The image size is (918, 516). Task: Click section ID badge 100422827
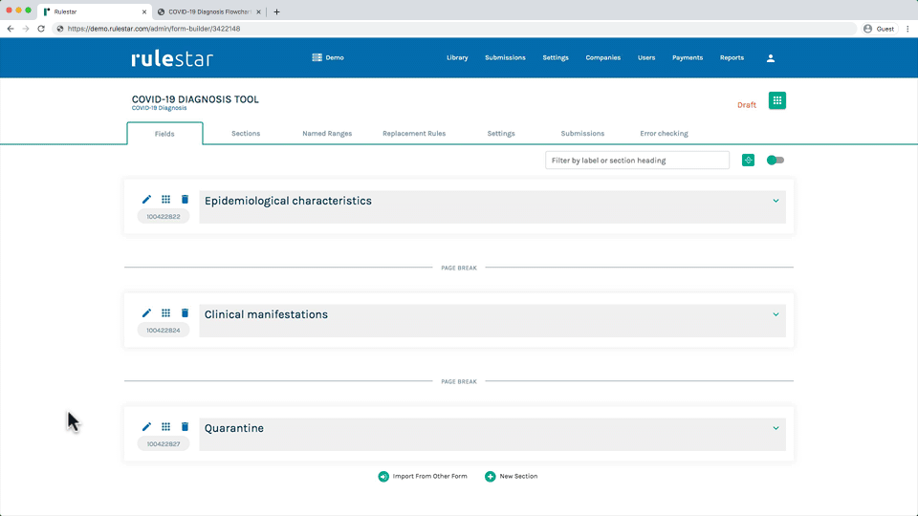(x=164, y=444)
